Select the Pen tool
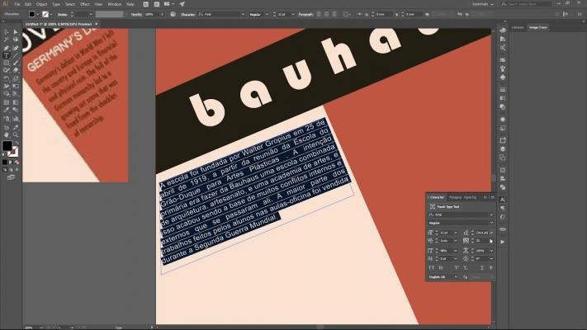The image size is (587, 330). (x=7, y=49)
